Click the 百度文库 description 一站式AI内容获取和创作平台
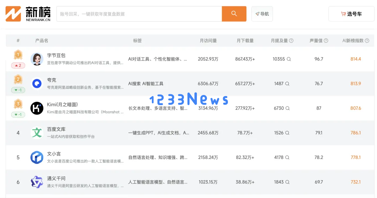This screenshot has width=377, height=198. click(71, 137)
